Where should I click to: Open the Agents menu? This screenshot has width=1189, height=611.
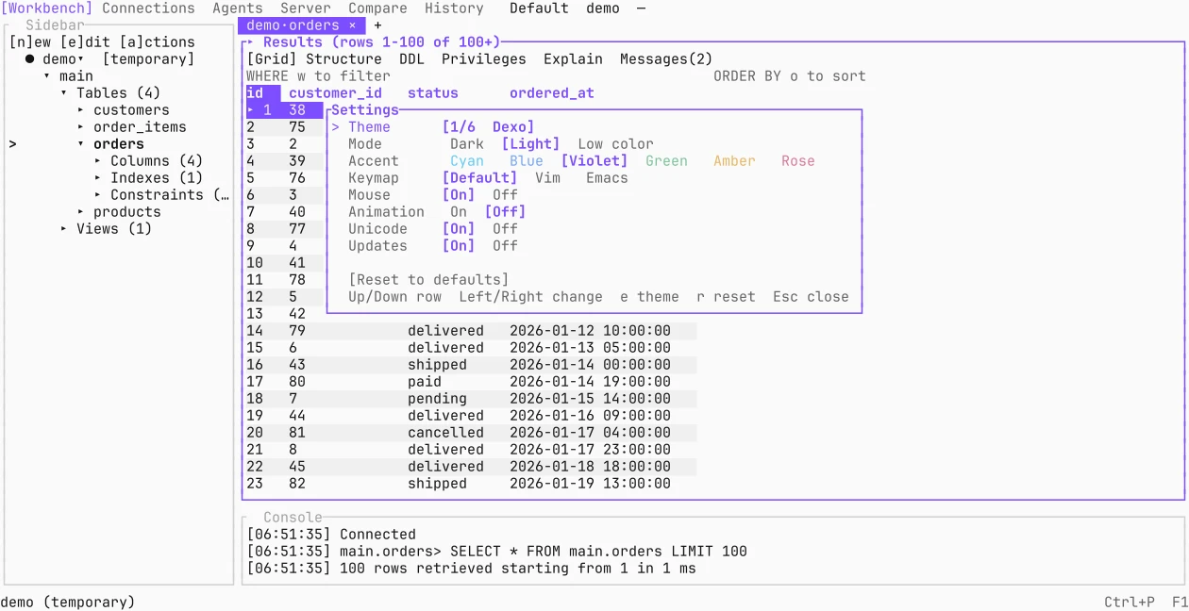point(238,8)
